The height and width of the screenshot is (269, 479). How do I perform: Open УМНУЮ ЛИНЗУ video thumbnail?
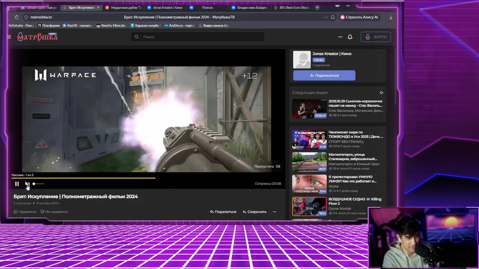pyautogui.click(x=309, y=184)
